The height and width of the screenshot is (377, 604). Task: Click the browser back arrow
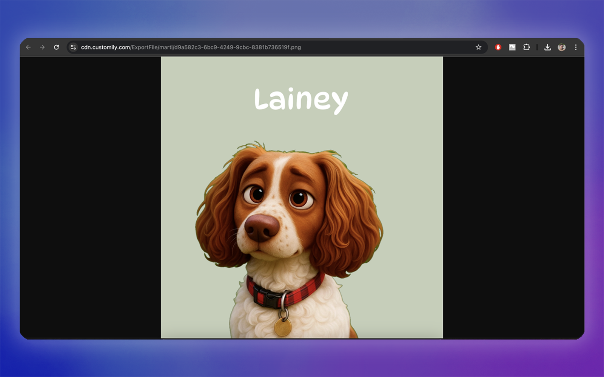click(28, 47)
